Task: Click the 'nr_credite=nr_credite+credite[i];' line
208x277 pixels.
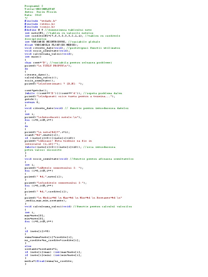Action: pos(52,240)
